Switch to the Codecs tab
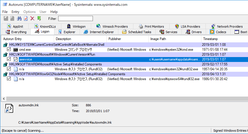This screenshot has width=248, height=134. (x=218, y=32)
